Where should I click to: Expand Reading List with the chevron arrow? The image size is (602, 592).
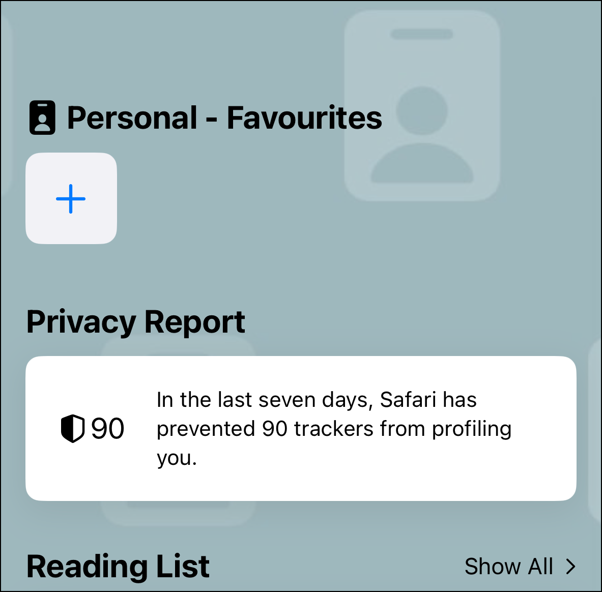click(571, 567)
